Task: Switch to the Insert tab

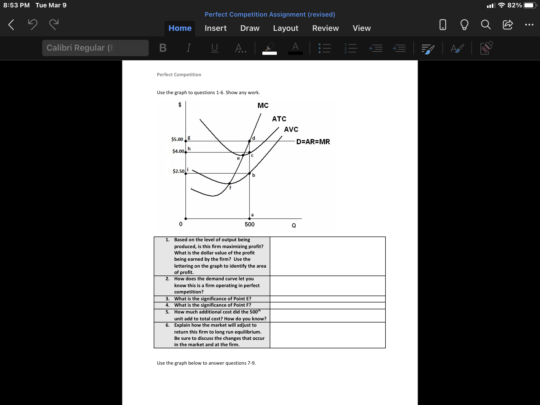Action: coord(215,28)
